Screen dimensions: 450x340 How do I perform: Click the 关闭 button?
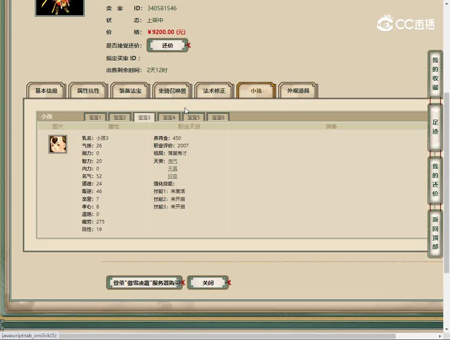tap(208, 283)
